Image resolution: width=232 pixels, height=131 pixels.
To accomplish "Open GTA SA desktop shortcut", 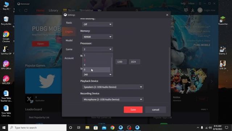I will click(223, 65).
